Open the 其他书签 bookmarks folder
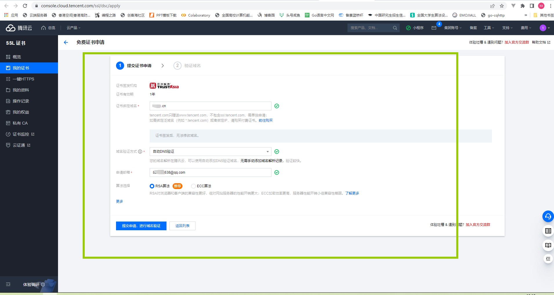The height and width of the screenshot is (295, 554). 544,15
